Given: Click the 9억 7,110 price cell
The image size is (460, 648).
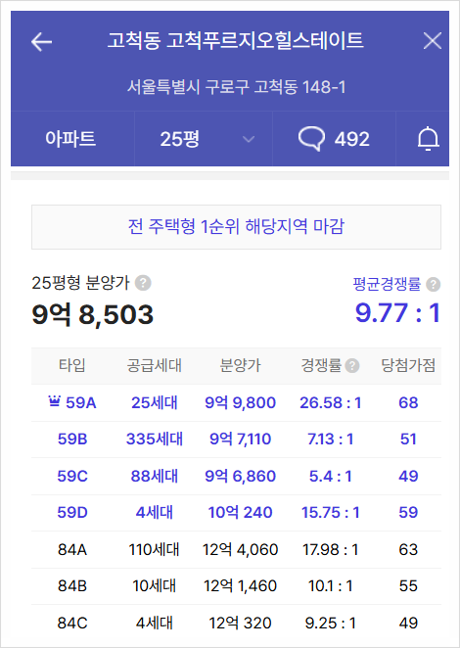Looking at the screenshot, I should click(x=240, y=439).
